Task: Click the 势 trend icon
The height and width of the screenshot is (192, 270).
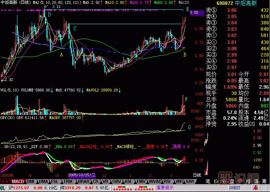Action: [x=240, y=182]
